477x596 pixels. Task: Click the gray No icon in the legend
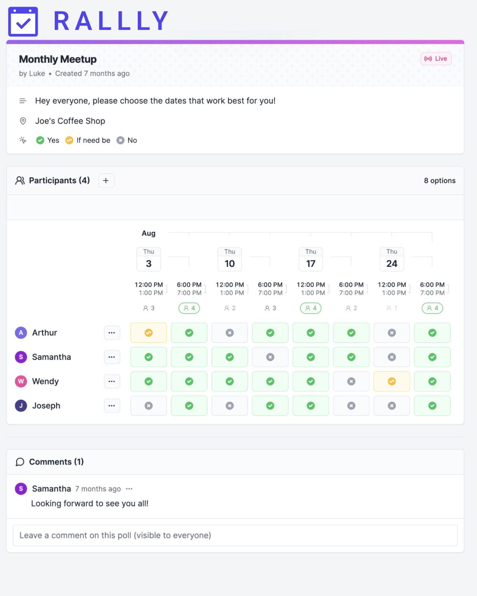pos(120,140)
